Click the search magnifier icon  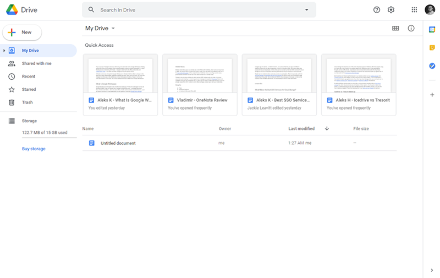click(91, 10)
